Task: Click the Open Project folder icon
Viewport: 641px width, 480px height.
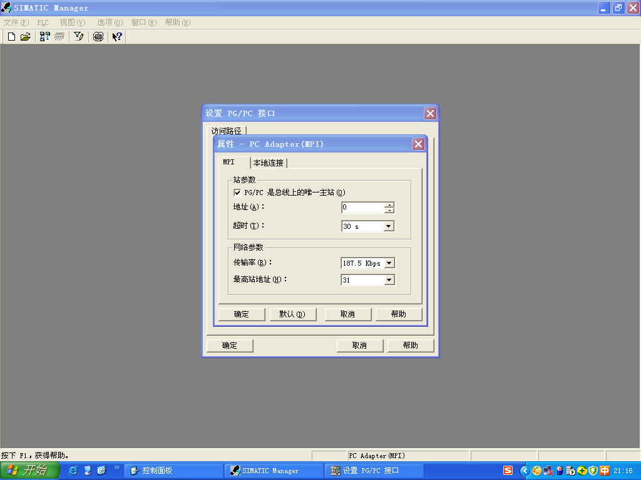Action: pos(26,37)
